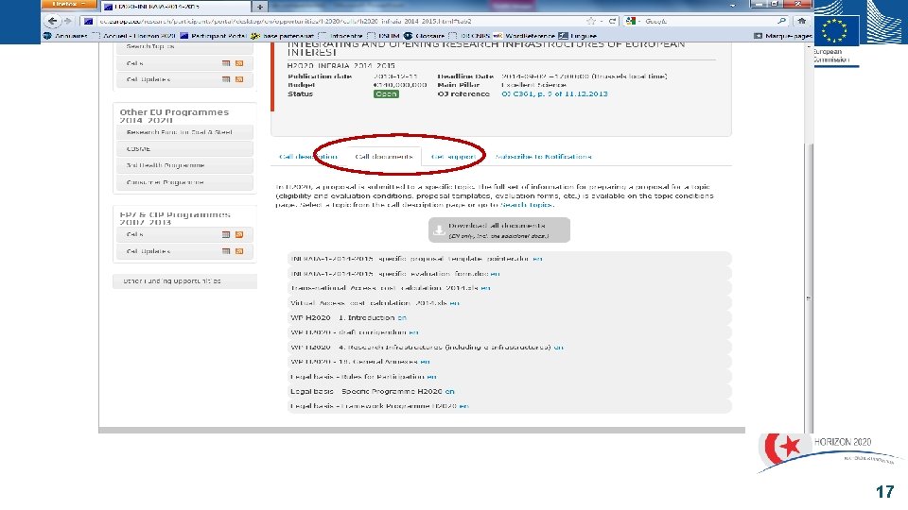This screenshot has width=908, height=510.
Task: Open the COSME programme link
Action: 183,148
